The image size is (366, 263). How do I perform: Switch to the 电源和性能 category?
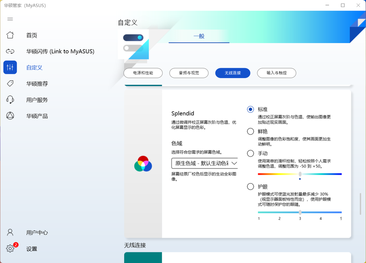[x=143, y=73]
